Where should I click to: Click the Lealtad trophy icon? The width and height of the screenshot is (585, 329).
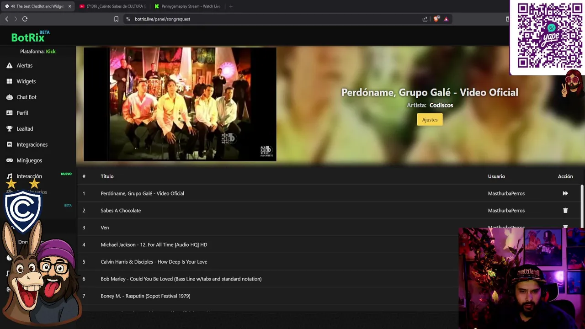9,129
